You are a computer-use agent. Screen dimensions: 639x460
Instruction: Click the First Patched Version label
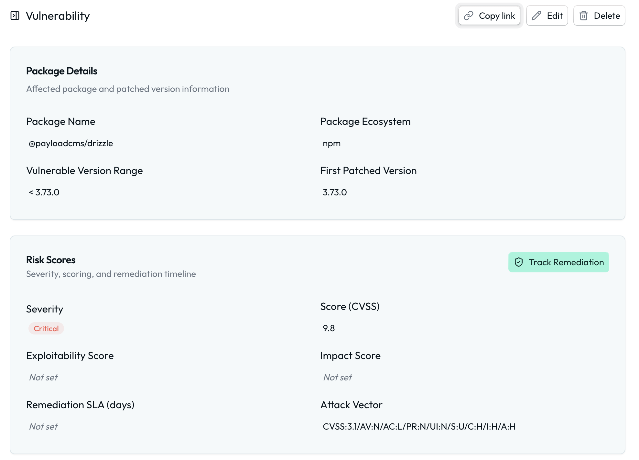click(368, 171)
